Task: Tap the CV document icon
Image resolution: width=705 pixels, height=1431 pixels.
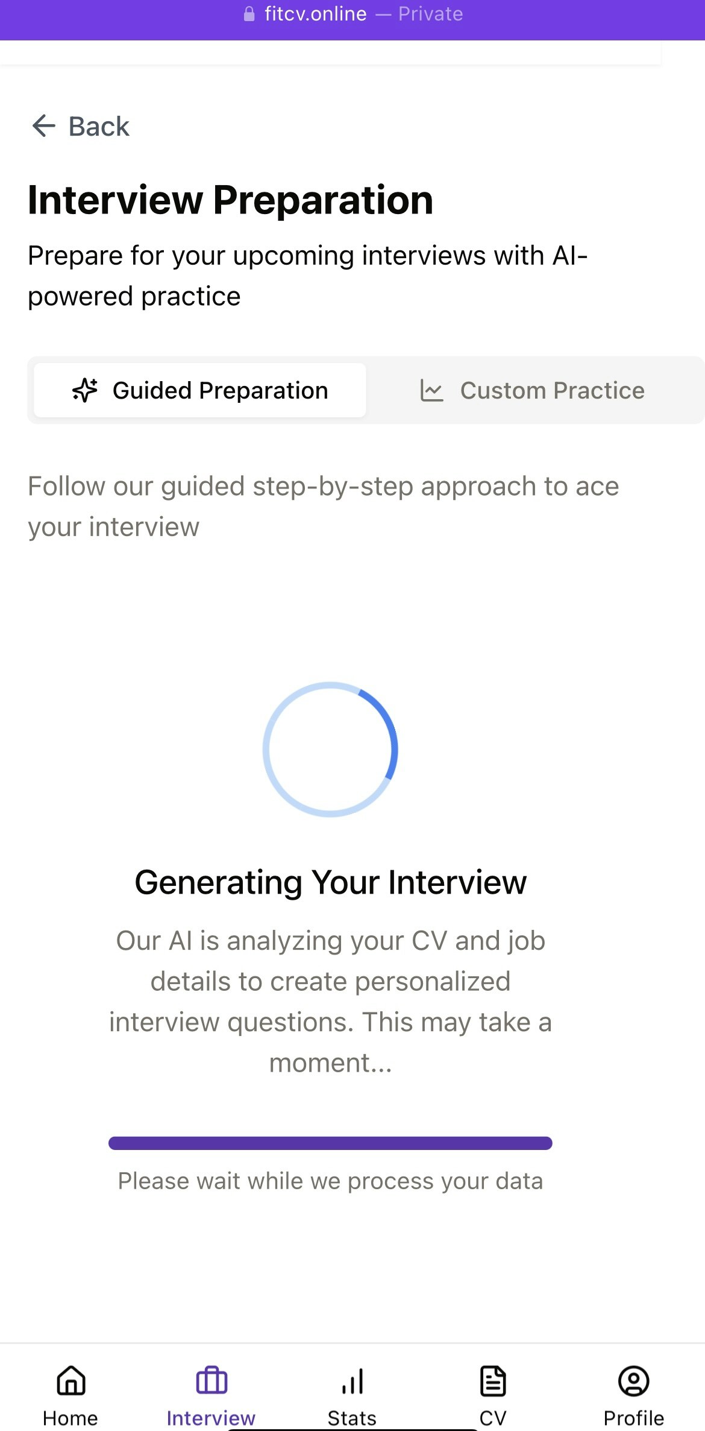Action: (x=493, y=1380)
